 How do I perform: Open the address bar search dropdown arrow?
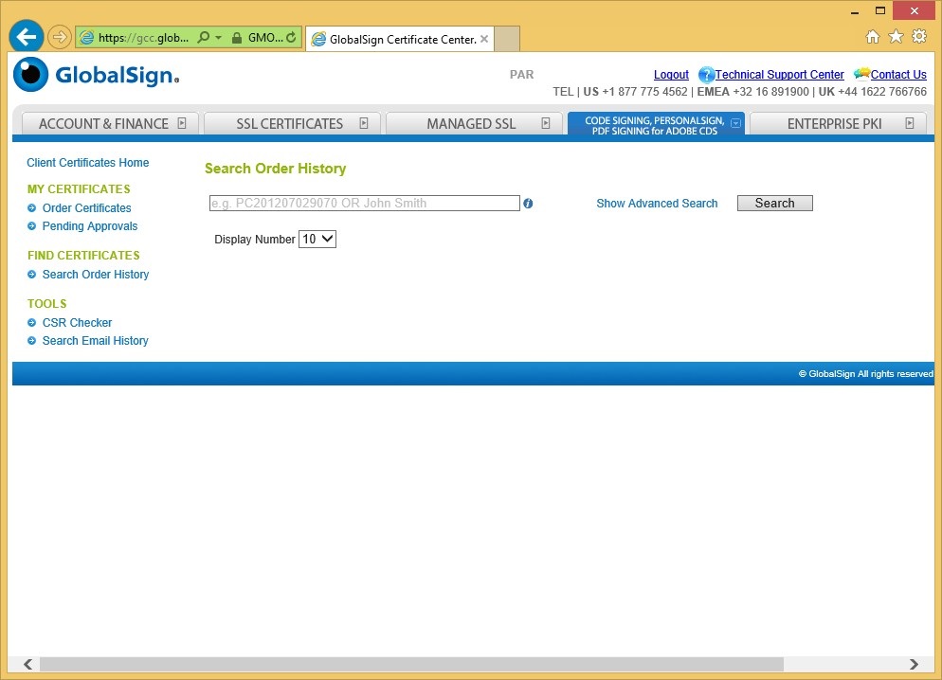coord(219,37)
